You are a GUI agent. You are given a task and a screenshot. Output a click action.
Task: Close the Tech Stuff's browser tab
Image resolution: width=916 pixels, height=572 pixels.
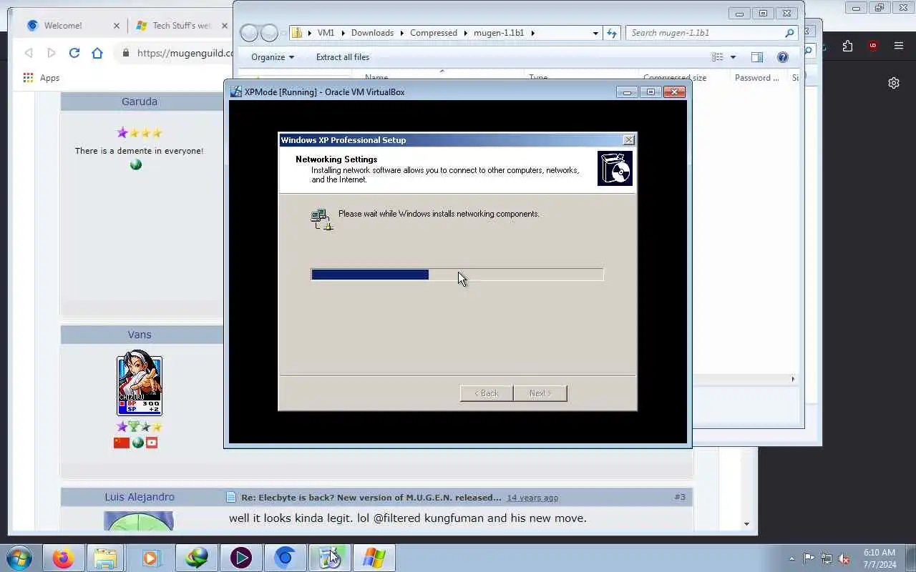click(225, 26)
